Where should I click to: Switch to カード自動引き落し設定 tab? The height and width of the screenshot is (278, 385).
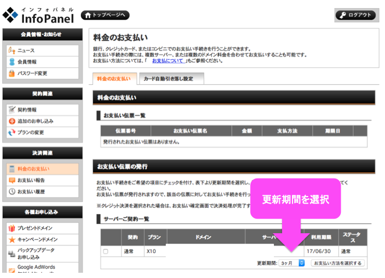coord(172,79)
